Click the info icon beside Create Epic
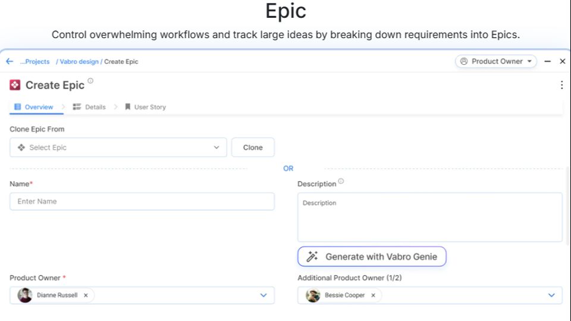571x321 pixels. point(90,81)
